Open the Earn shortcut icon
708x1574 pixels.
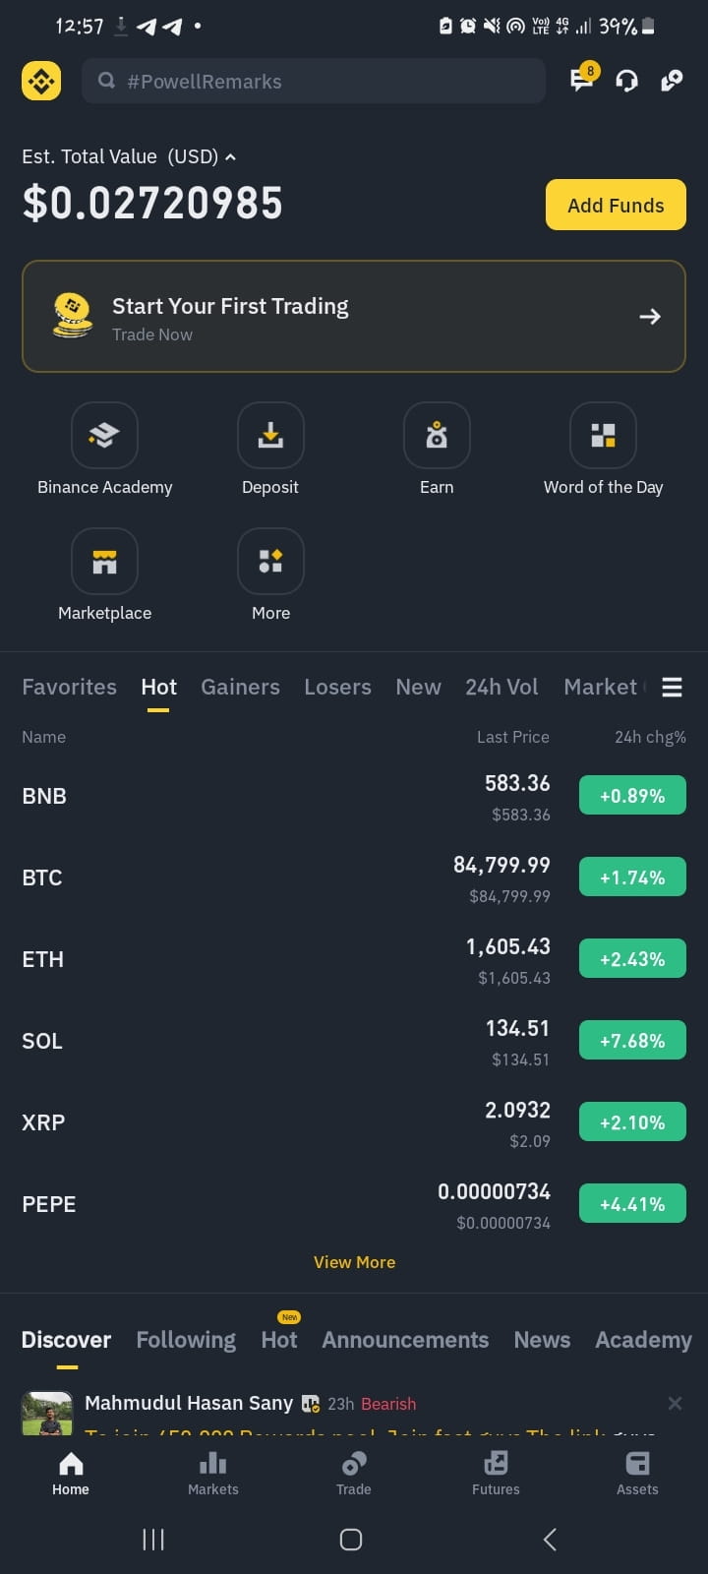click(x=437, y=435)
